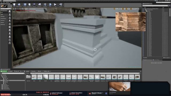Open the Filters dropdown in Content Browser
171x96 pixels.
click(28, 73)
